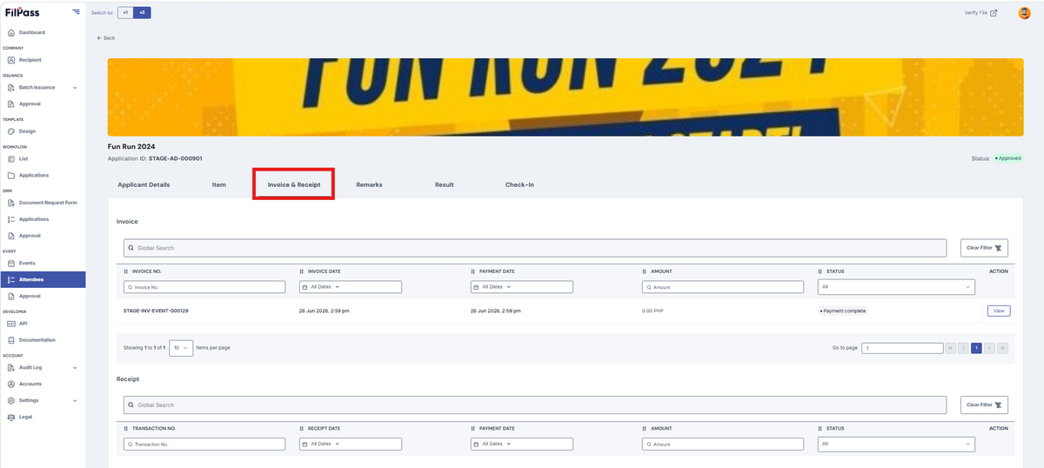This screenshot has width=1044, height=468.
Task: Grab the INVOICE NO. column drag handle
Action: tap(127, 271)
